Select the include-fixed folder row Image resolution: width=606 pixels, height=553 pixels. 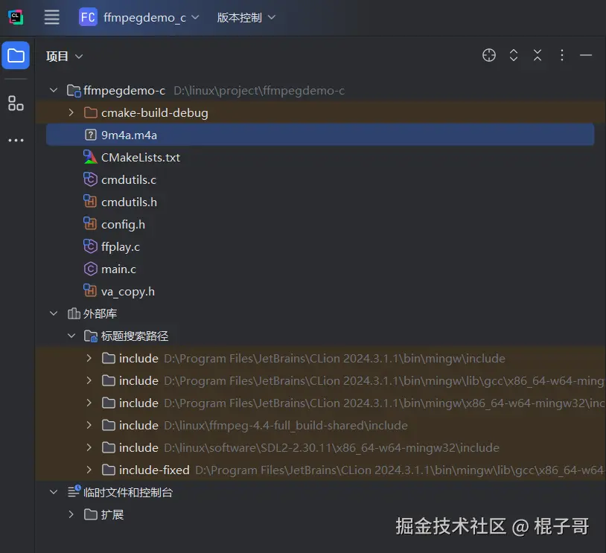point(320,470)
